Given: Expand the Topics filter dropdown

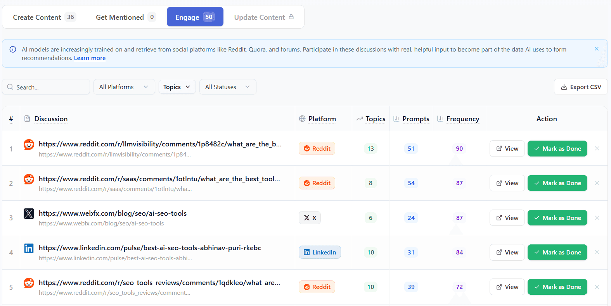Looking at the screenshot, I should [x=177, y=87].
